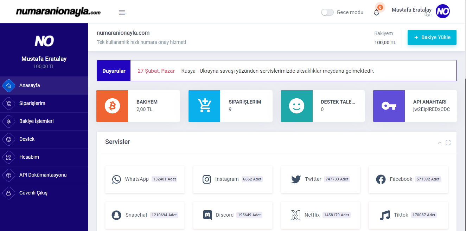Open Siparişlerim in the sidebar
This screenshot has height=231, width=466.
click(32, 104)
